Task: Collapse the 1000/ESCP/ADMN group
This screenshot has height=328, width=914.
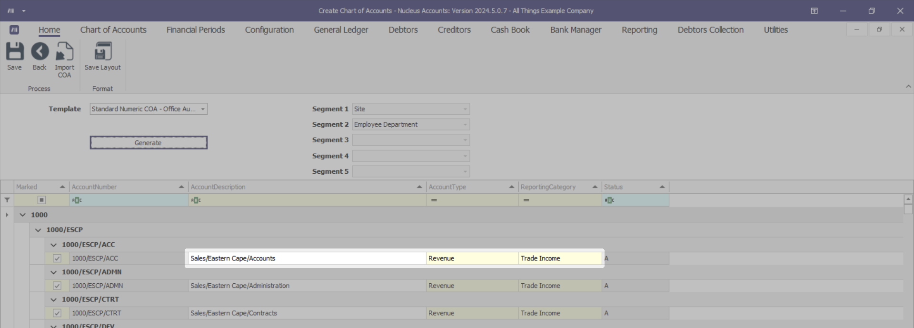Action: (x=53, y=272)
